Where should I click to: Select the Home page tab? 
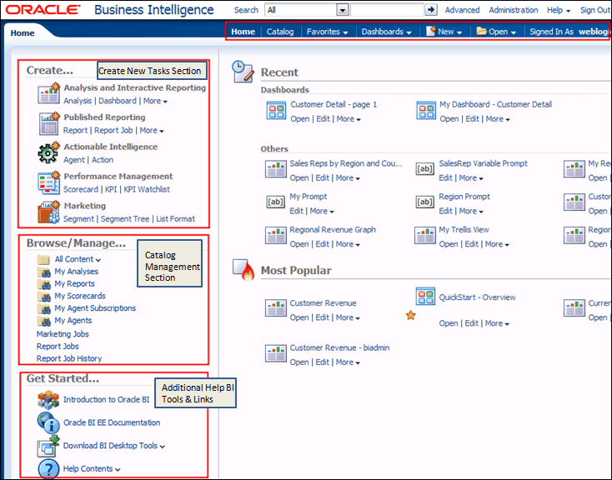[x=23, y=33]
